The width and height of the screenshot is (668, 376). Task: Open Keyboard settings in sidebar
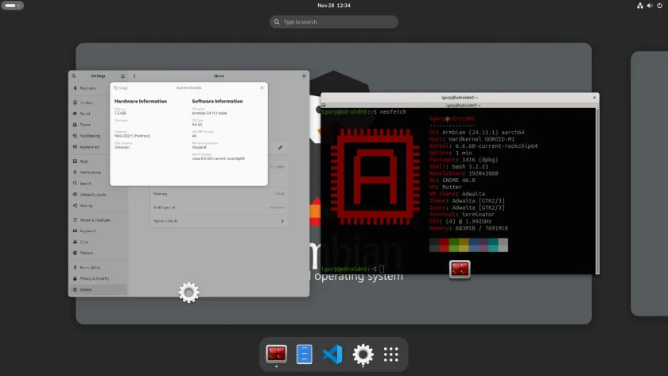tap(98, 231)
